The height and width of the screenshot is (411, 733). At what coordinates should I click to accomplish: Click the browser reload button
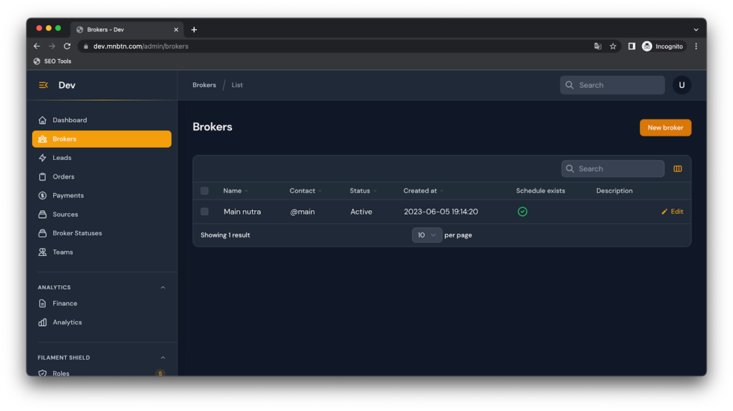click(67, 46)
